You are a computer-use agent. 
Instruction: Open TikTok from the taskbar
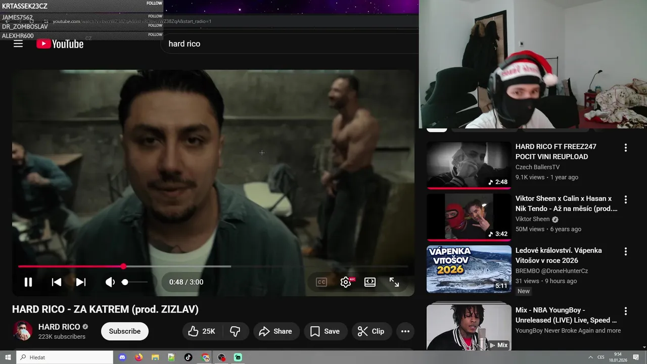click(x=188, y=357)
